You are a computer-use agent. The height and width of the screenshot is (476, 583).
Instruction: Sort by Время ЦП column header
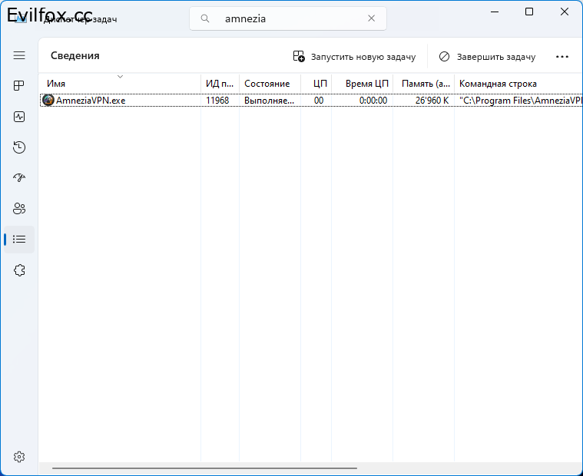tap(366, 84)
